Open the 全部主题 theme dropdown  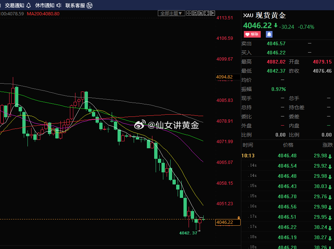pyautogui.click(x=171, y=14)
